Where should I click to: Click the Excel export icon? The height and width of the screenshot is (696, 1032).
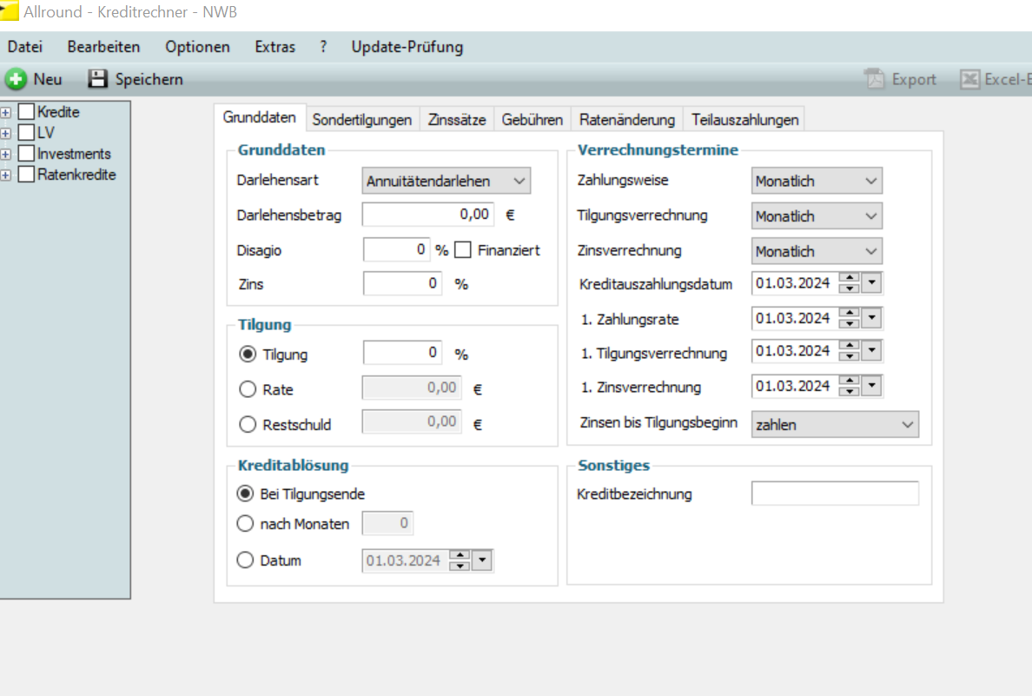pyautogui.click(x=969, y=79)
